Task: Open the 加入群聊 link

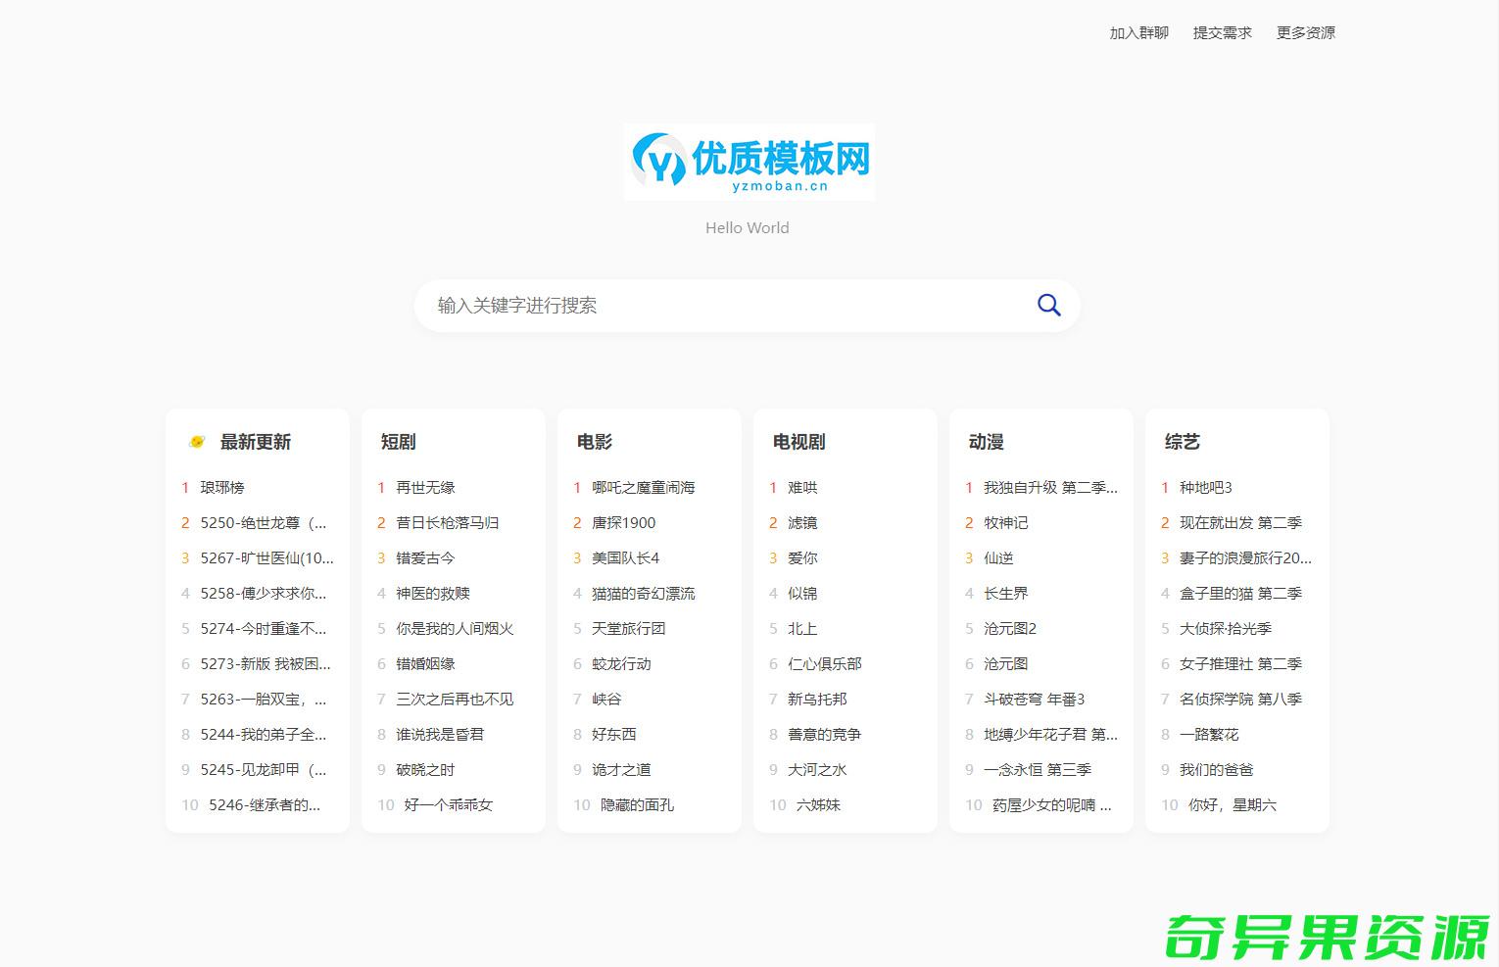Action: [x=1136, y=32]
